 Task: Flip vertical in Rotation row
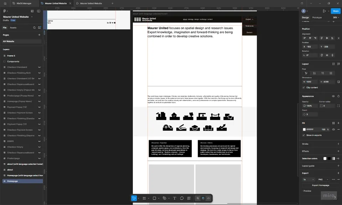tap(332, 55)
